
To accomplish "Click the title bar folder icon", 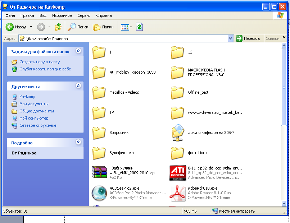I will (x=5, y=6).
